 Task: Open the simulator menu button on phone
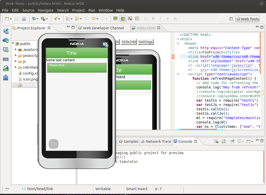point(53,144)
